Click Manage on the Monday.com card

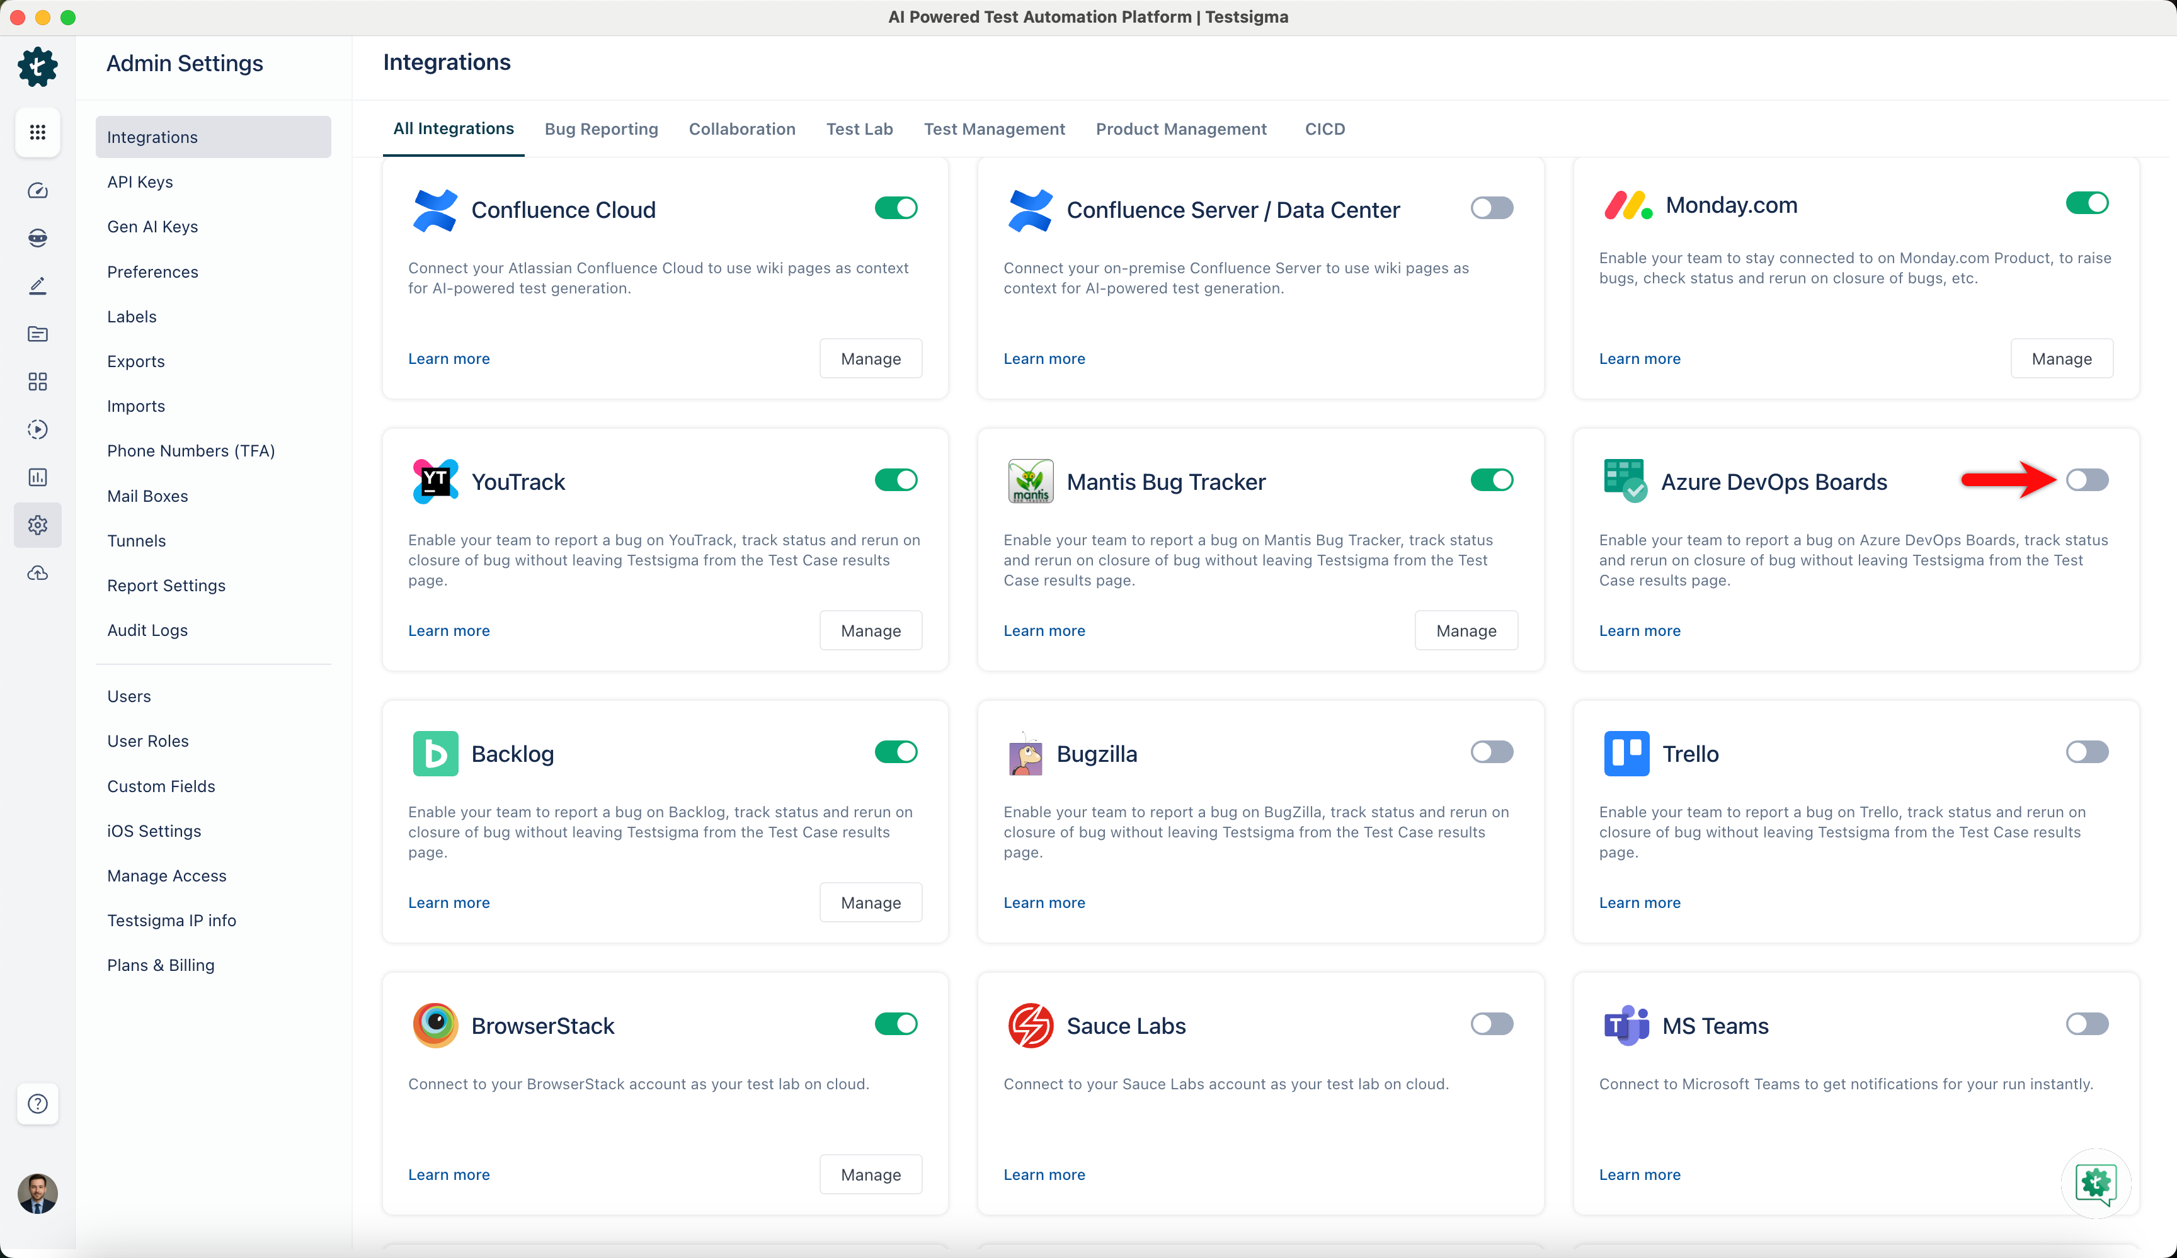[x=2061, y=358]
